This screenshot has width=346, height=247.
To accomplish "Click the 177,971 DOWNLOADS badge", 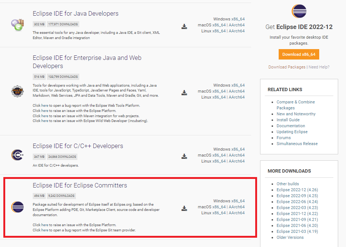I will pyautogui.click(x=63, y=24).
